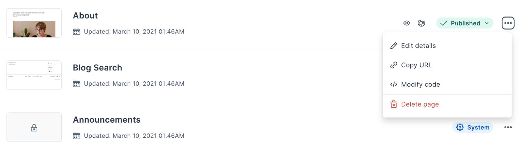This screenshot has width=521, height=147.
Task: Preview the About page with eye icon
Action: 407,23
